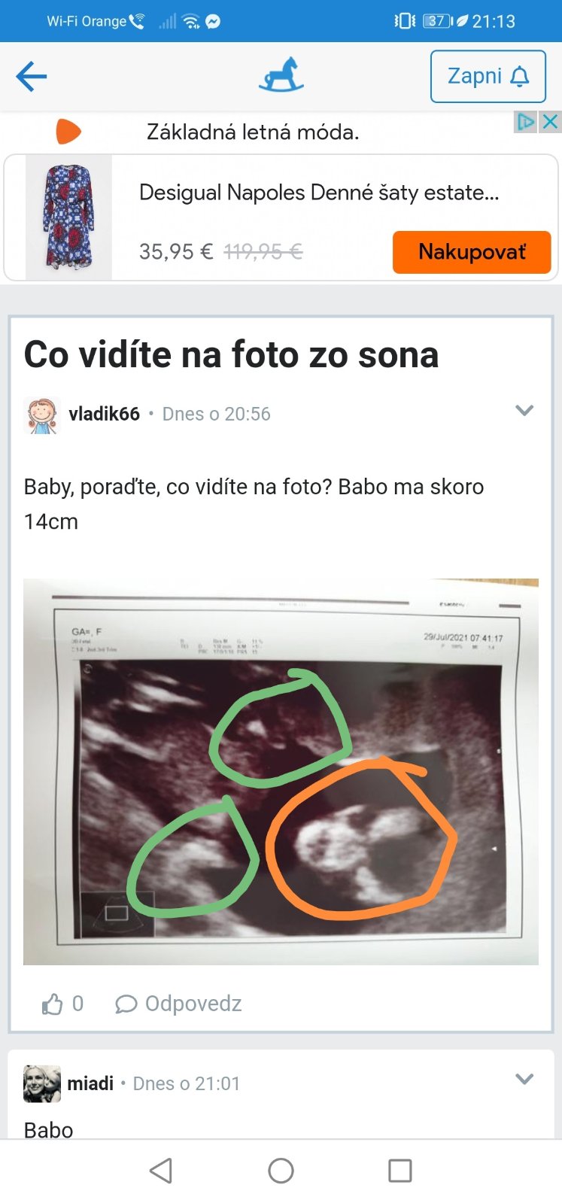Open the ultrasound photo
Screen dimensions: 562x1203
point(281,772)
